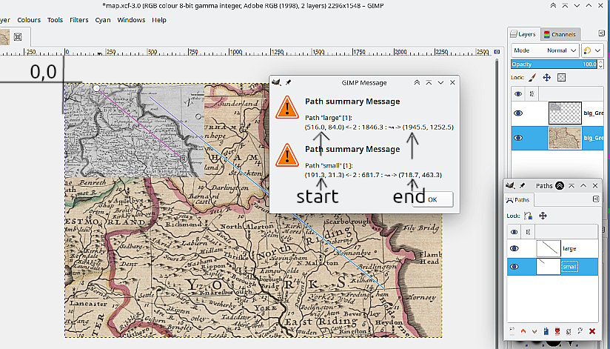The image size is (610, 349).
Task: Close the image tab with the X icon
Action: click(18, 37)
